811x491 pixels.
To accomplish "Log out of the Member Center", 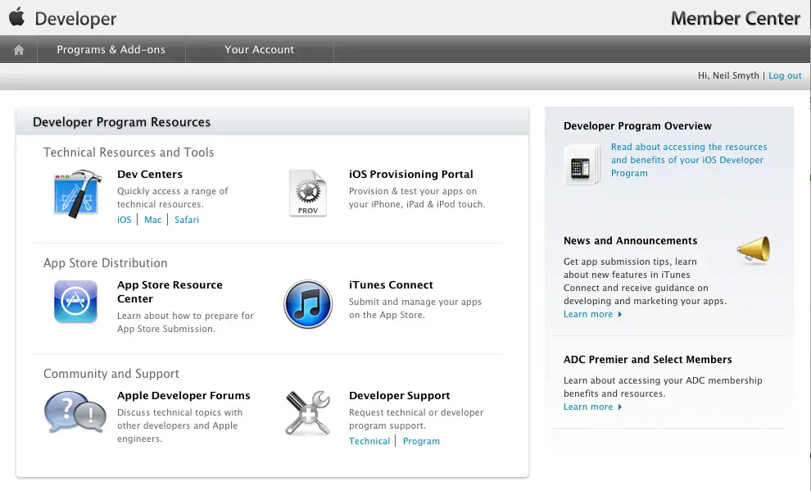I will click(785, 75).
